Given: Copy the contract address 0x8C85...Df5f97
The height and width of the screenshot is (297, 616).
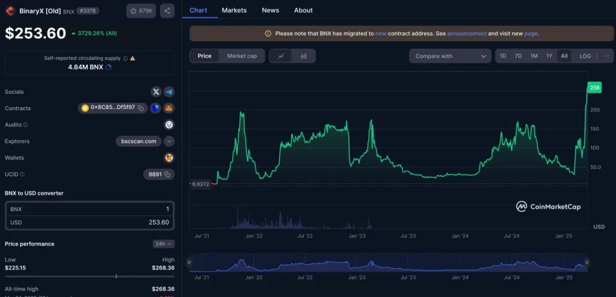Looking at the screenshot, I should tap(141, 108).
